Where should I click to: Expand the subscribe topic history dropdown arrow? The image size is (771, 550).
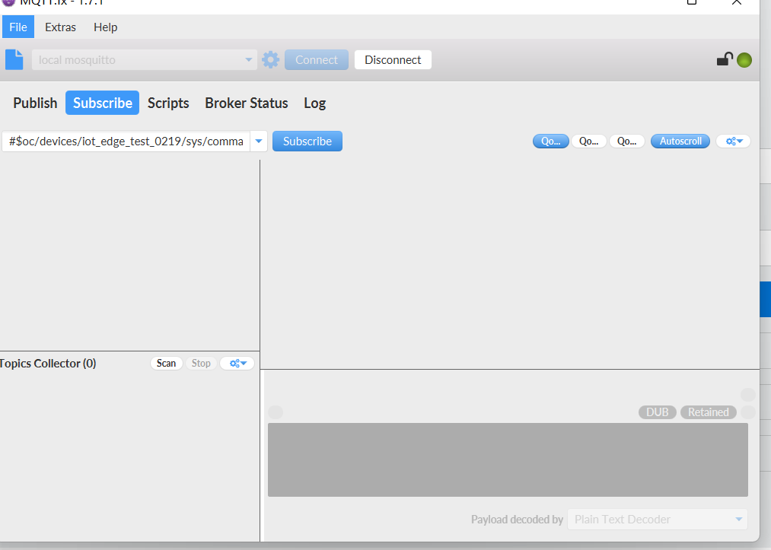(x=259, y=141)
